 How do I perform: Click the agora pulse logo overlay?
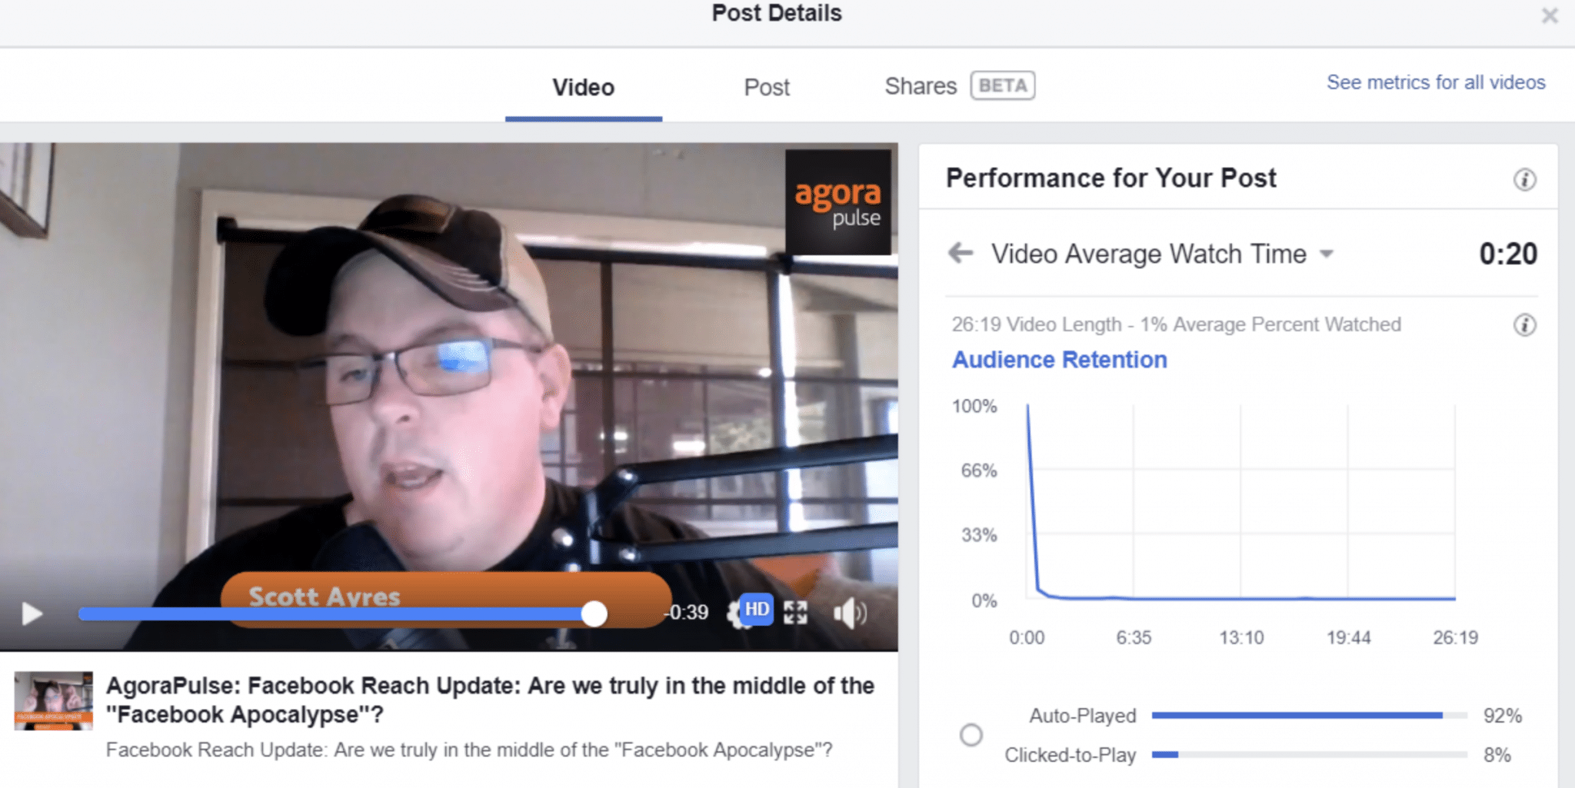click(838, 202)
